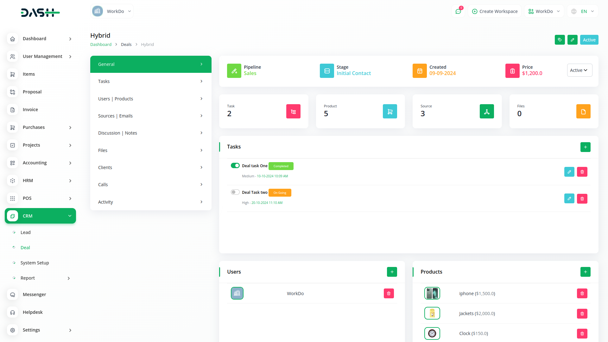Delete the iphone product with trash icon

click(582, 293)
